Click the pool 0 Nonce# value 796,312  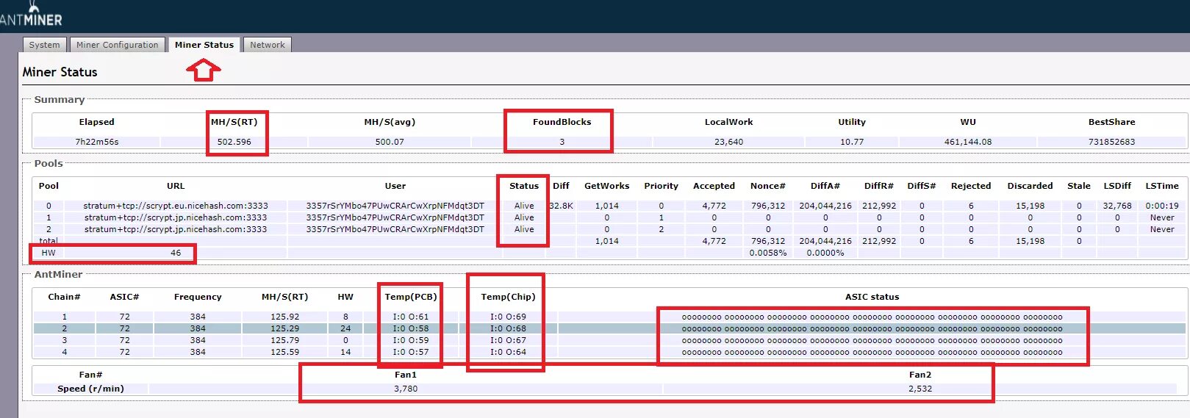pos(768,206)
